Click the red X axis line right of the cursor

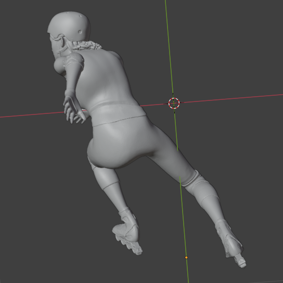[231, 98]
